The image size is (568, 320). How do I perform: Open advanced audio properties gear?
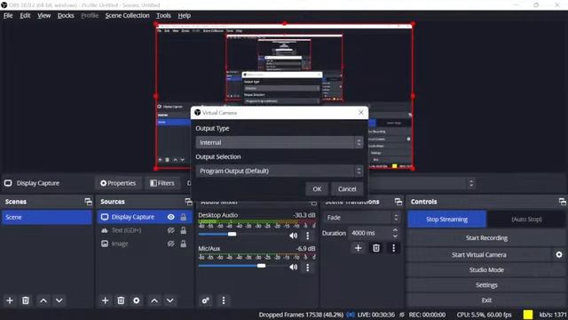tap(205, 300)
